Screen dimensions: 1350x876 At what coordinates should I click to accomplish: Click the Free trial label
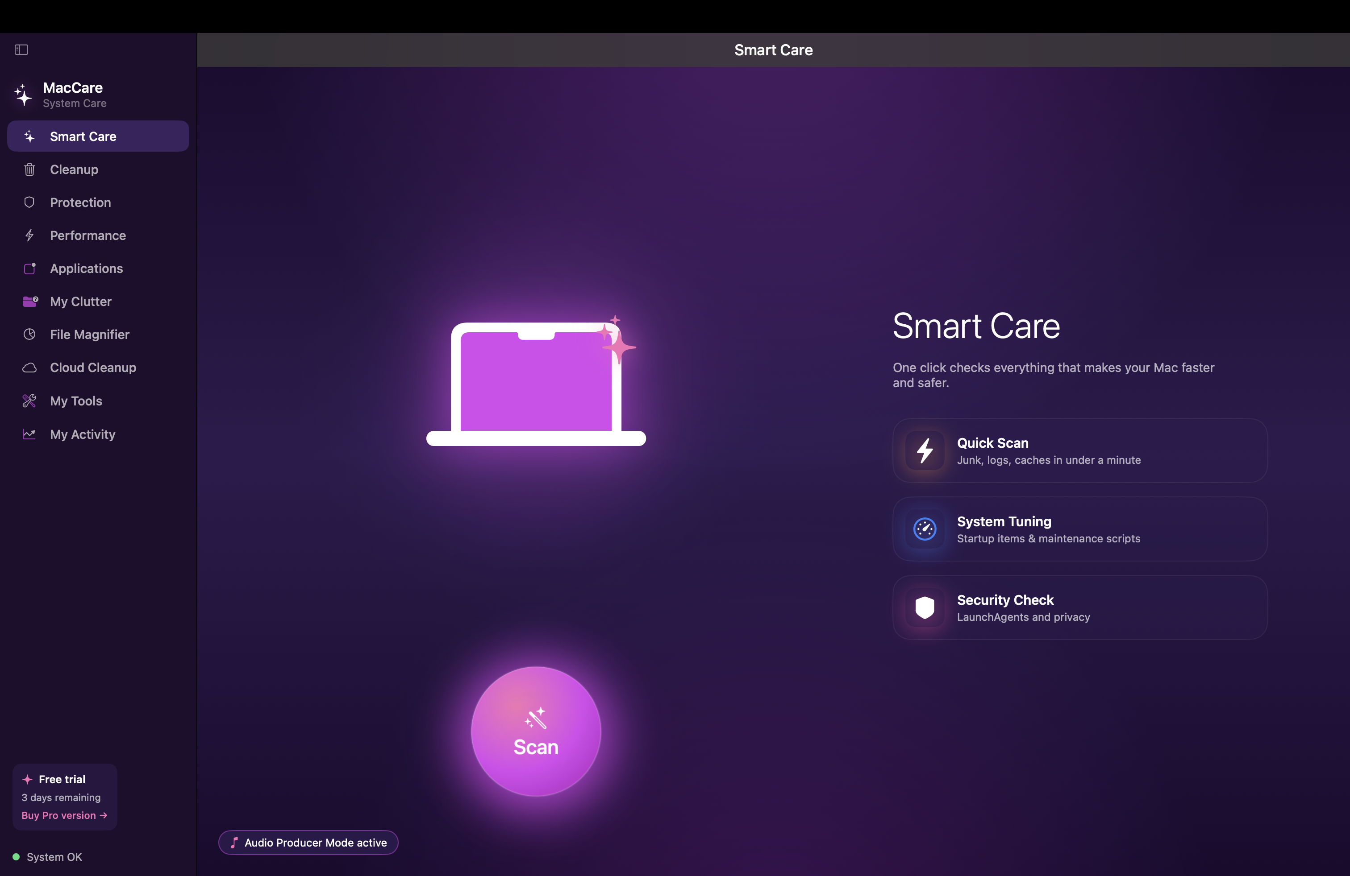(x=62, y=780)
